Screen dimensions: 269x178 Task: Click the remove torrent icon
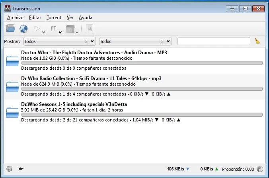click(x=70, y=29)
